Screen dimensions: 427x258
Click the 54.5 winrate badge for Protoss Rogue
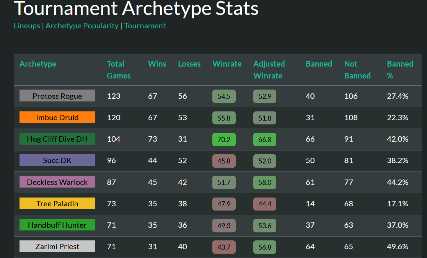pos(224,96)
